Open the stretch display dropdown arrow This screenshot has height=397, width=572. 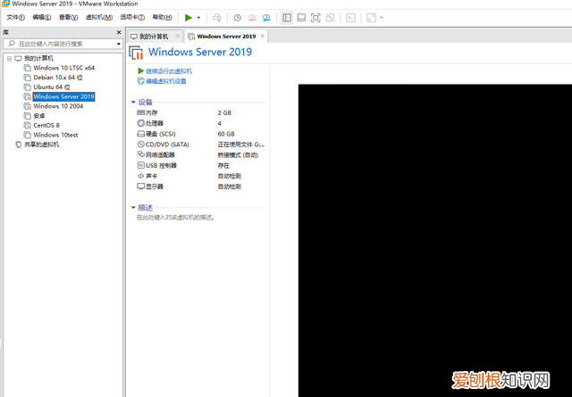382,18
